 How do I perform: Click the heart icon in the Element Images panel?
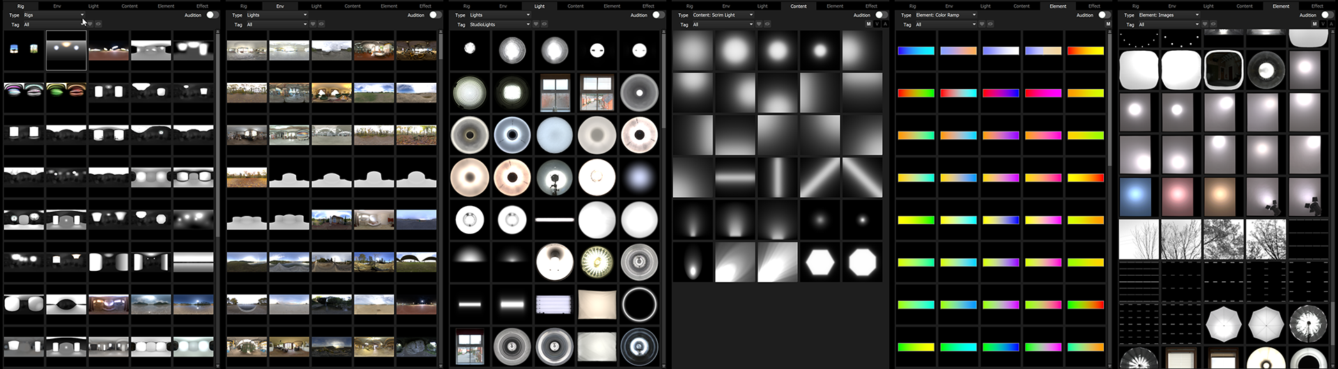1205,24
